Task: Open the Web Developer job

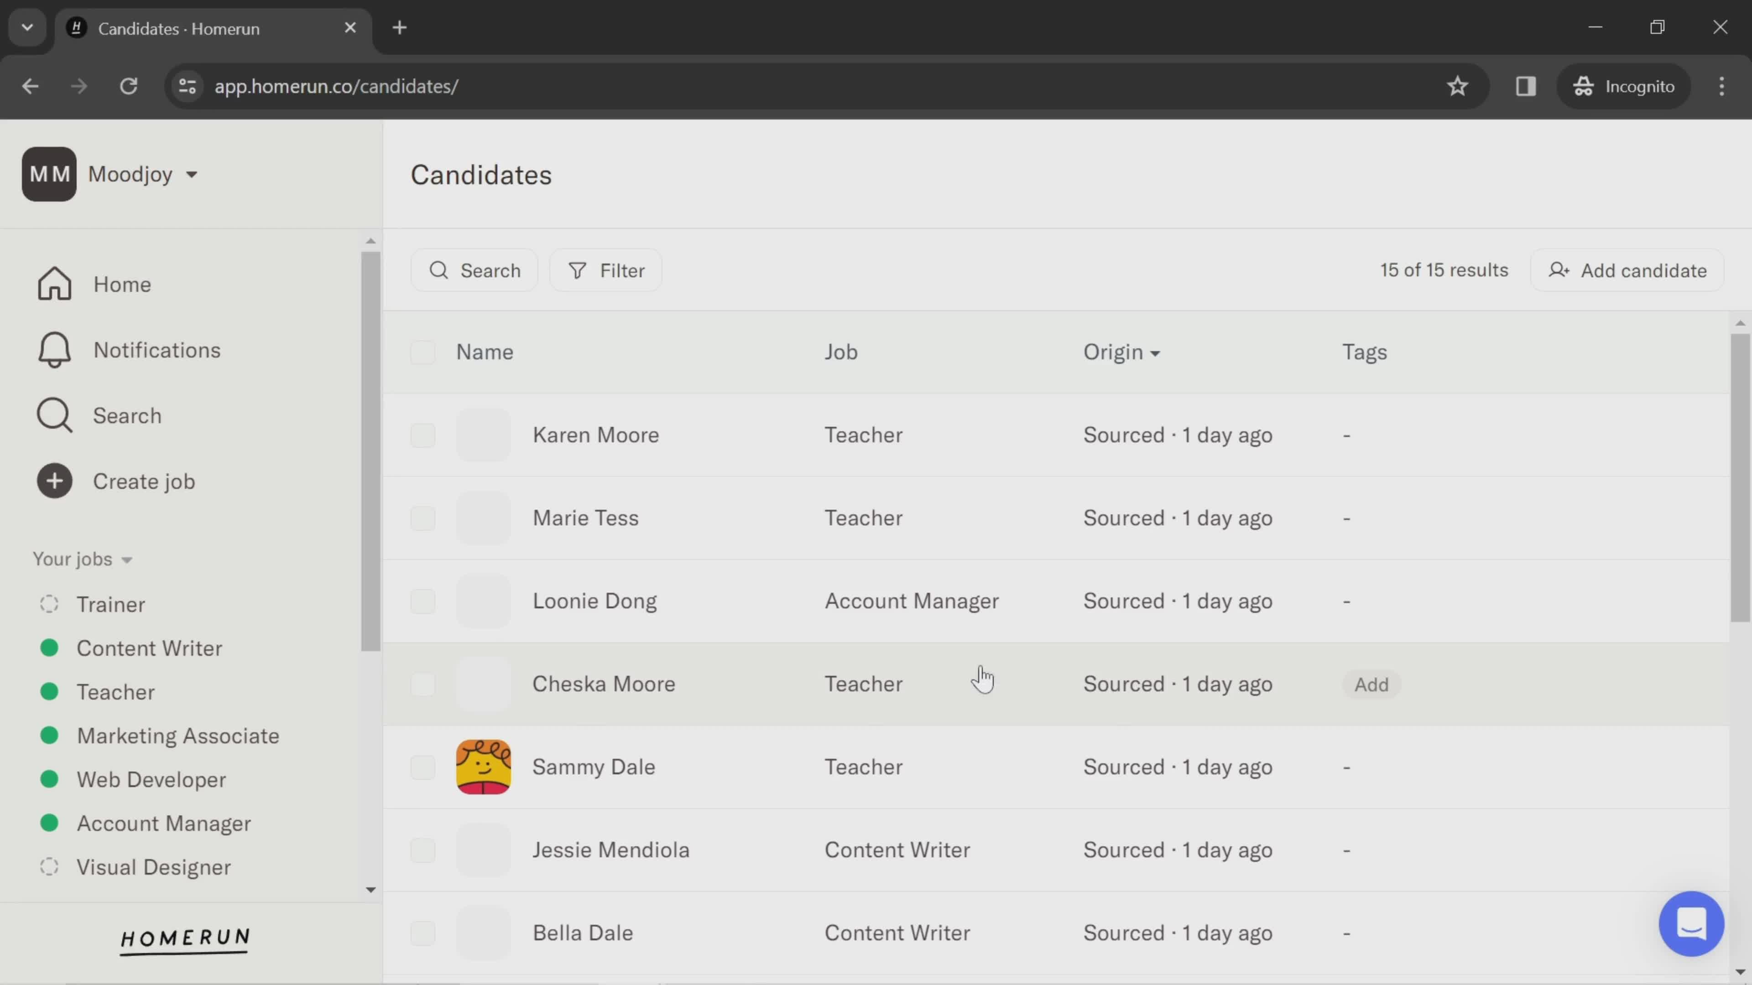Action: point(151,780)
